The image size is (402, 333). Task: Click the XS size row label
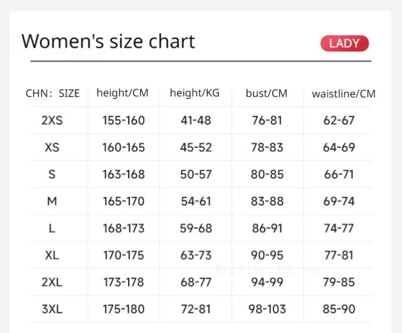point(52,148)
